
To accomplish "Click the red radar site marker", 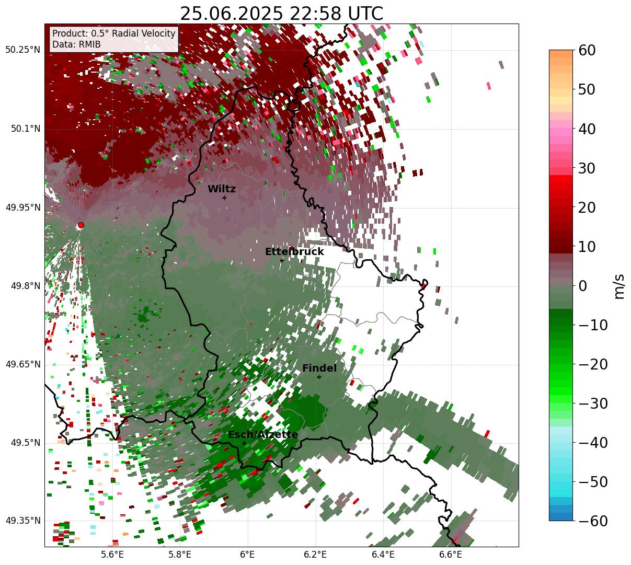I will tap(81, 225).
